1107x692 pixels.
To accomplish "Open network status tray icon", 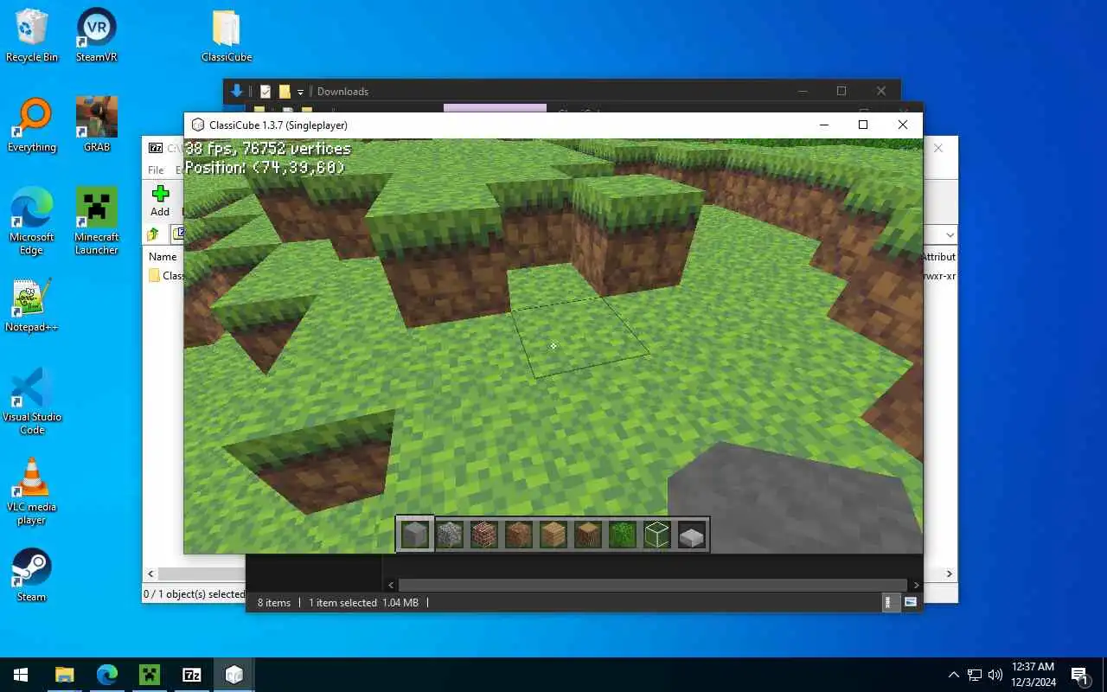I will pyautogui.click(x=975, y=675).
